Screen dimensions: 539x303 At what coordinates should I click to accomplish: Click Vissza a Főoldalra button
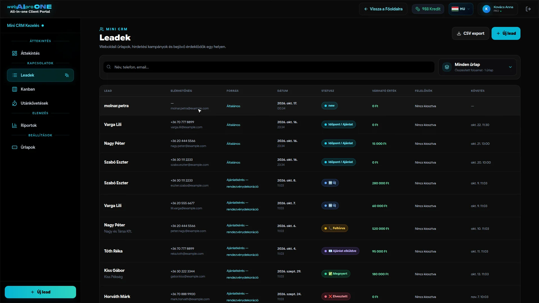(x=383, y=9)
